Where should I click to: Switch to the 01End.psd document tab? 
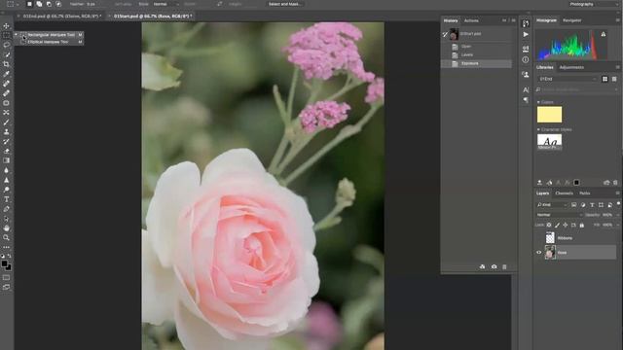click(x=61, y=17)
